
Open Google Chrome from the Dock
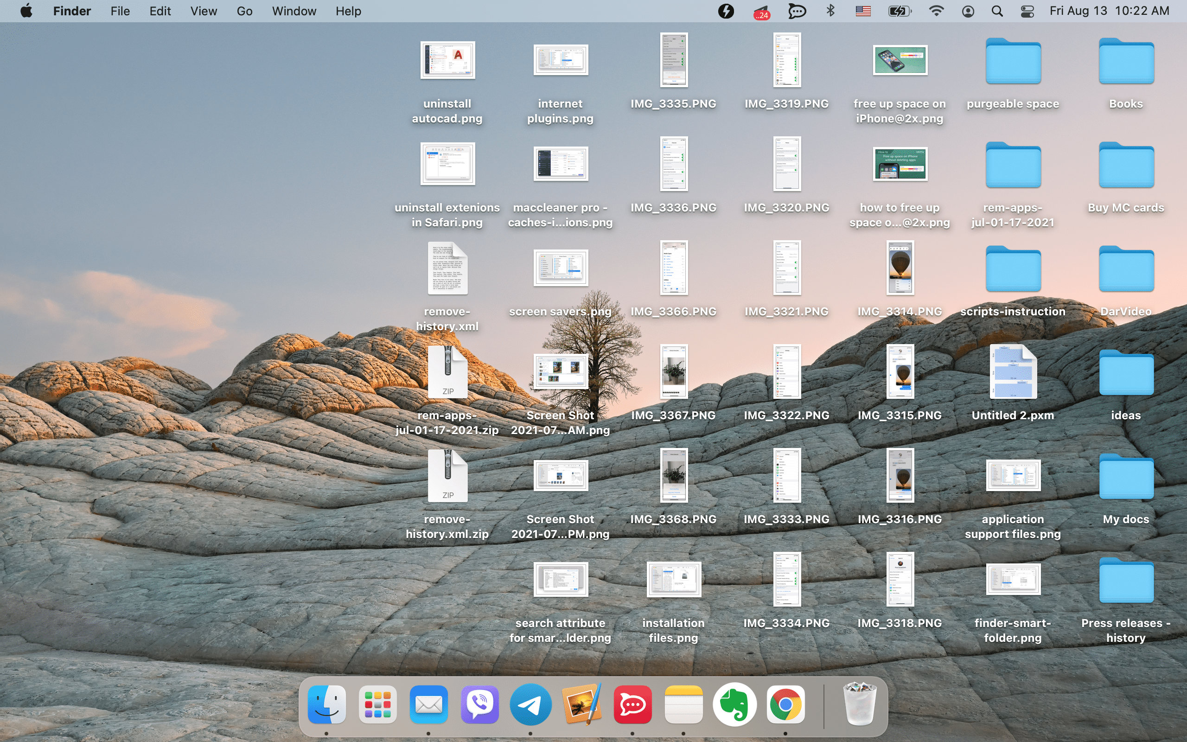point(785,704)
